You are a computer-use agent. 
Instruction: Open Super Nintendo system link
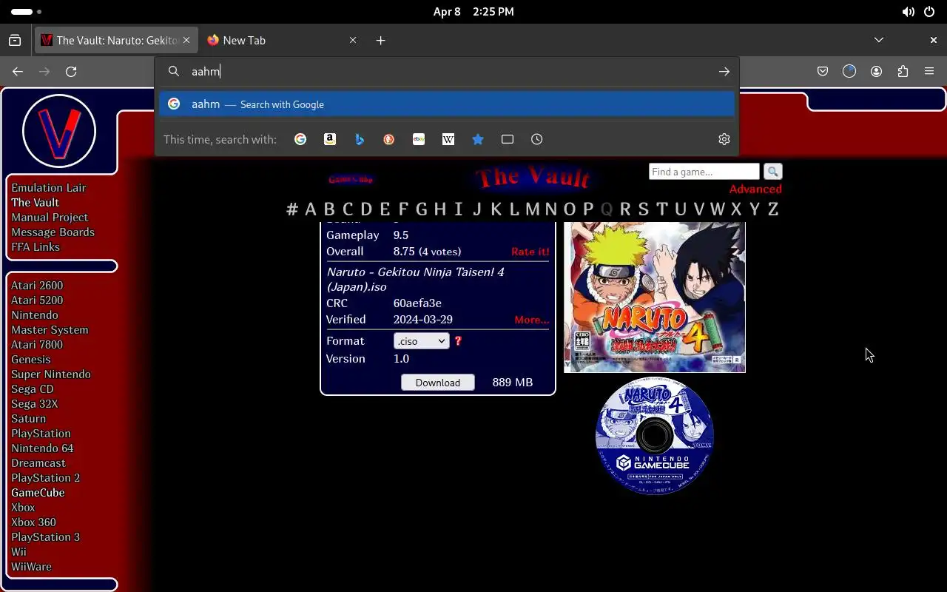(51, 374)
